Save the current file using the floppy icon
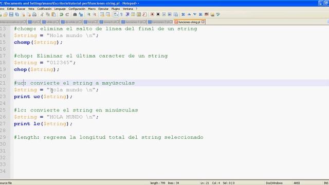Screen dimensions: 329x185 (11, 14)
